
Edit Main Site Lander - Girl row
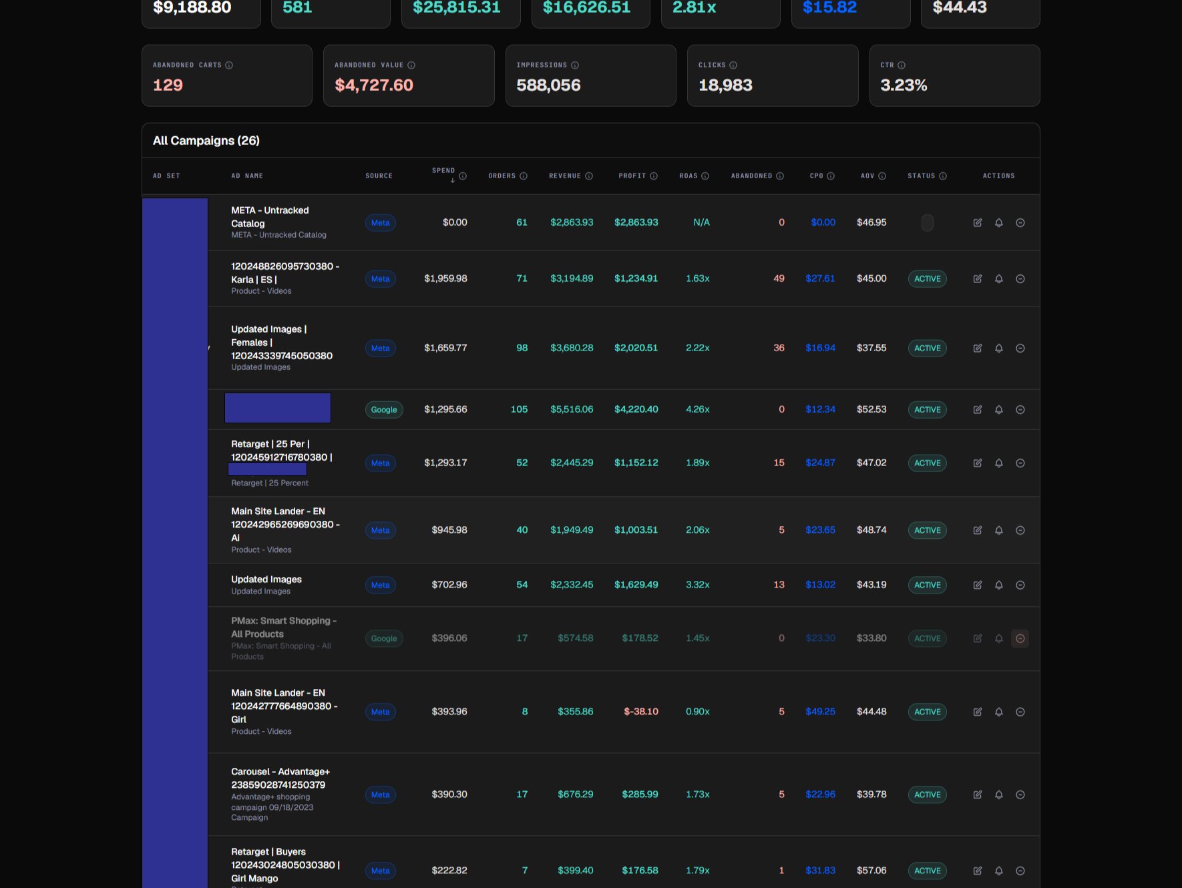click(978, 712)
